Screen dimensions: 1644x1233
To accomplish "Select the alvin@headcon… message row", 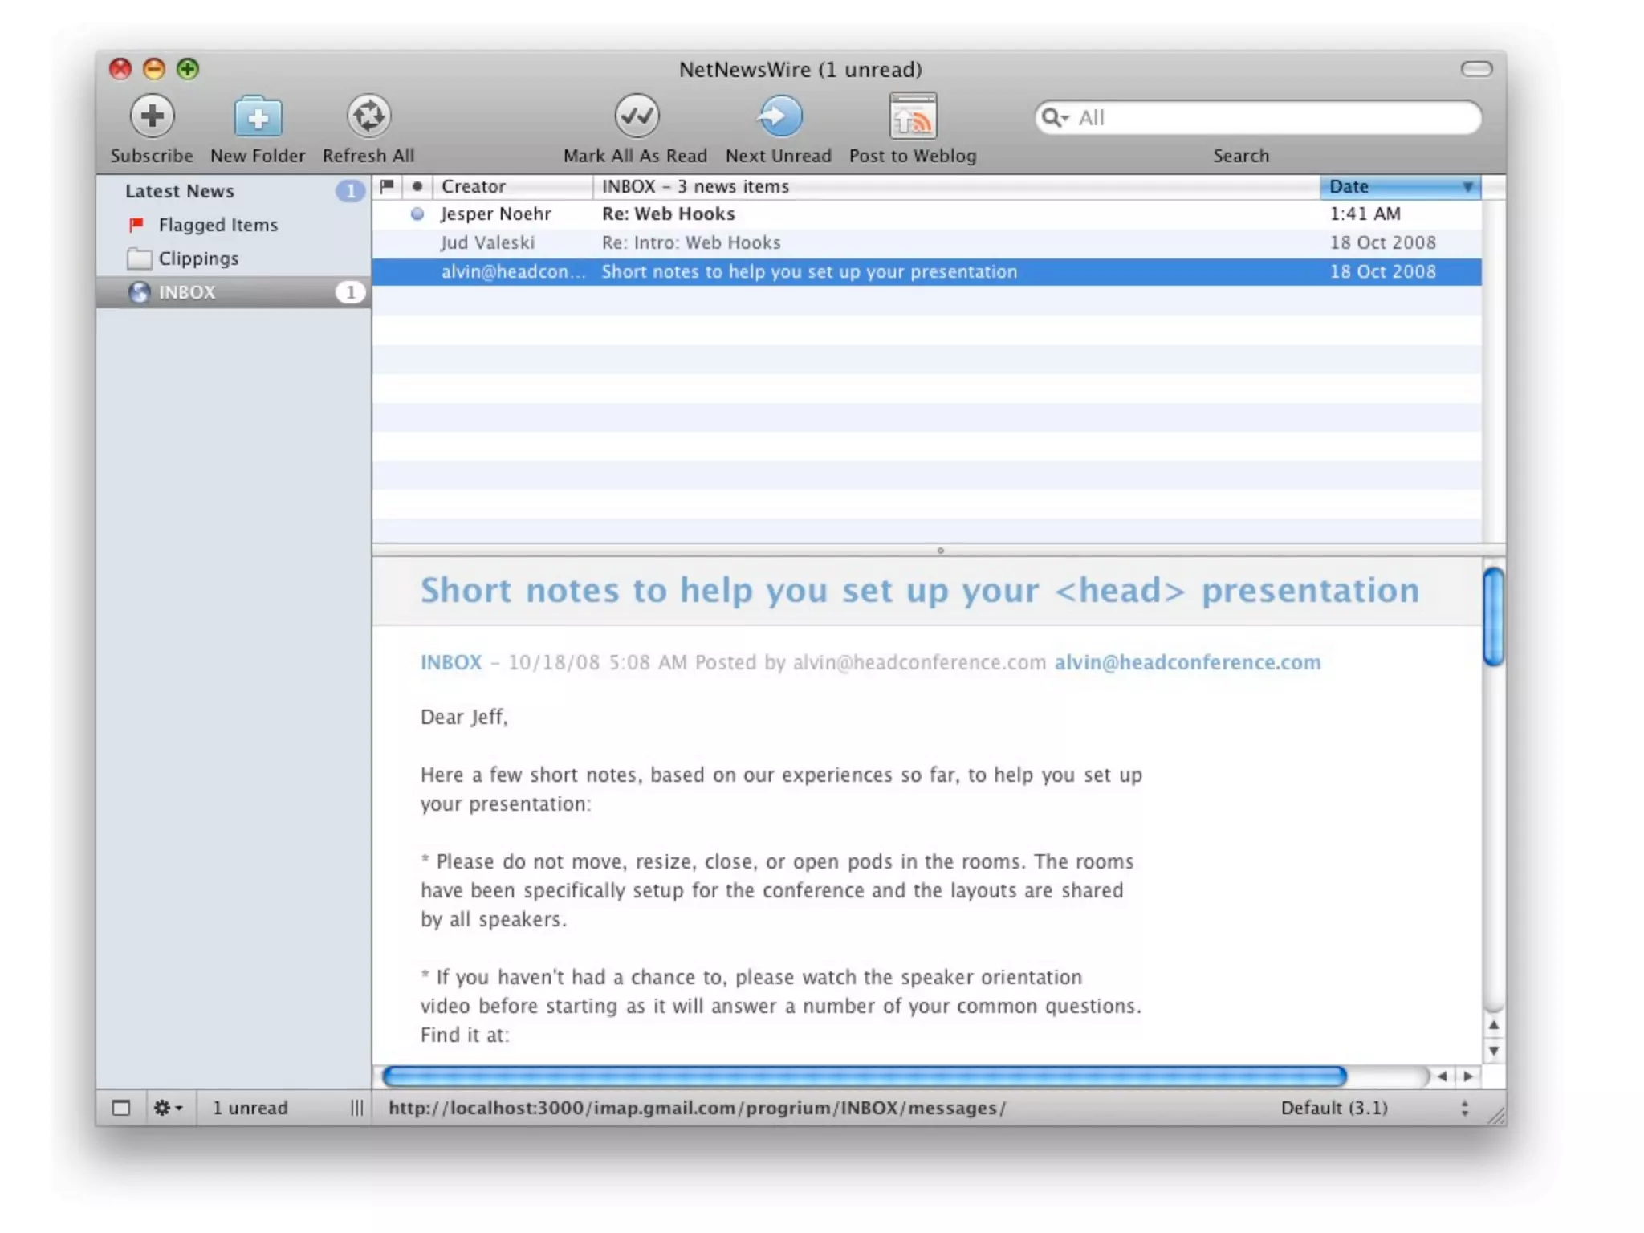I will (x=926, y=271).
